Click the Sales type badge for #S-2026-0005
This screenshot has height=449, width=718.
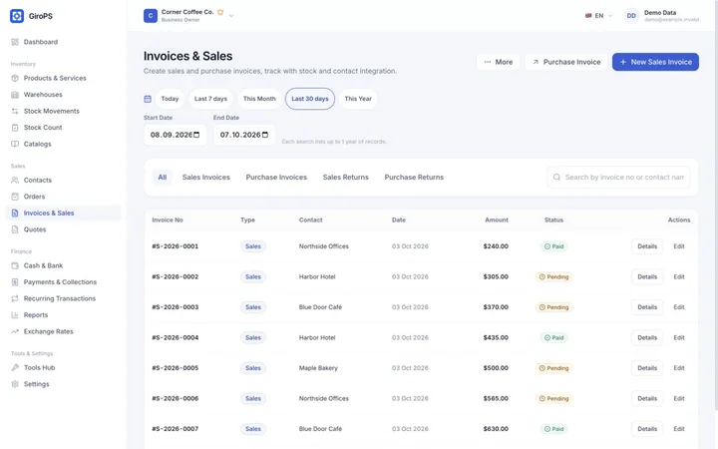(252, 368)
